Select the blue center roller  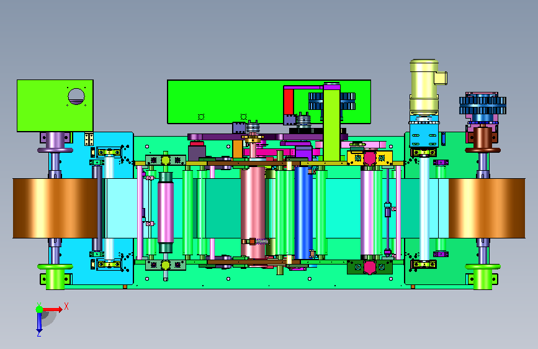pyautogui.click(x=303, y=212)
